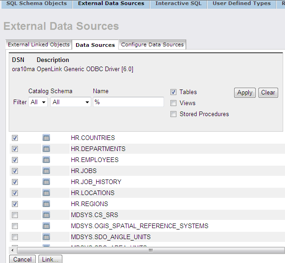Screen dimensions: 285x263
Task: Uncheck the HR.REGIONS table checkbox
Action: (x=15, y=204)
